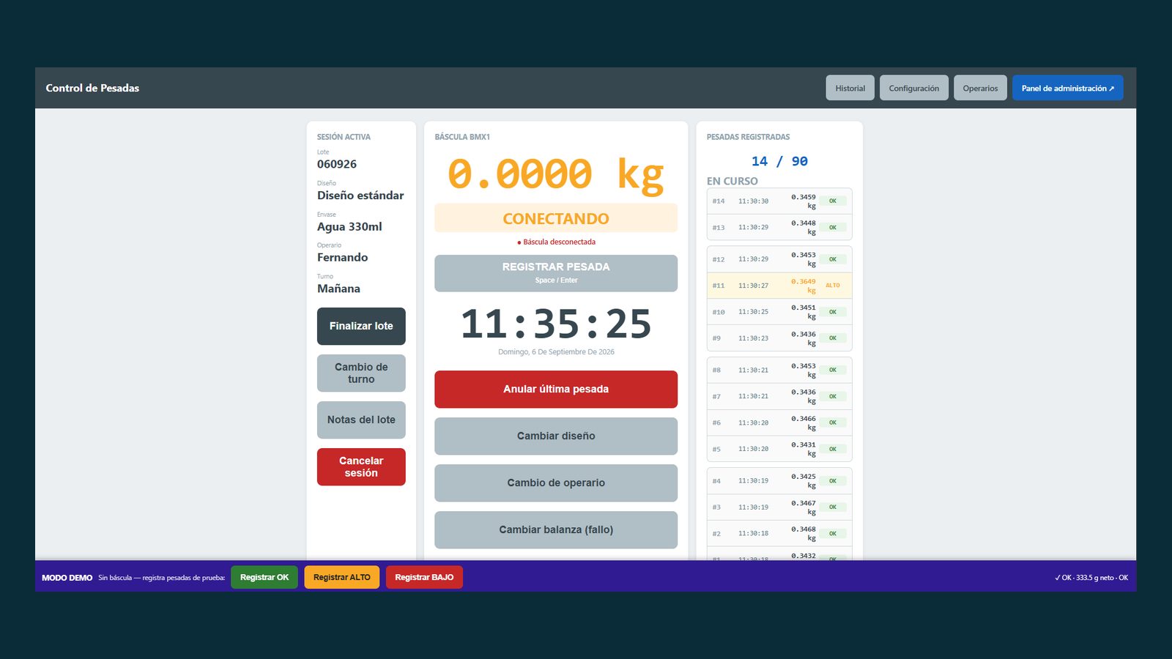1172x659 pixels.
Task: Click the OK 333.5 g neto status
Action: 1091,578
